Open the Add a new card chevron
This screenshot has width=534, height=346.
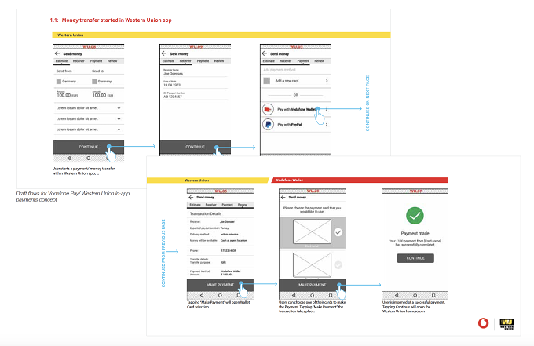point(327,81)
